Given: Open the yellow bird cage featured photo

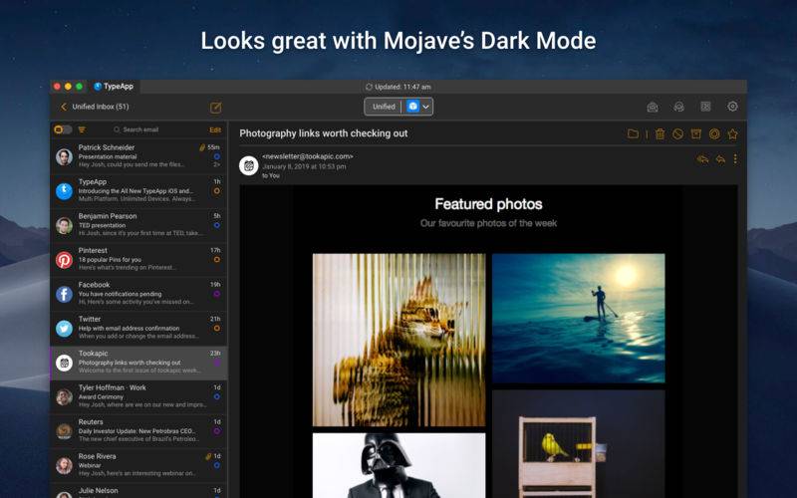Looking at the screenshot, I should [579, 443].
